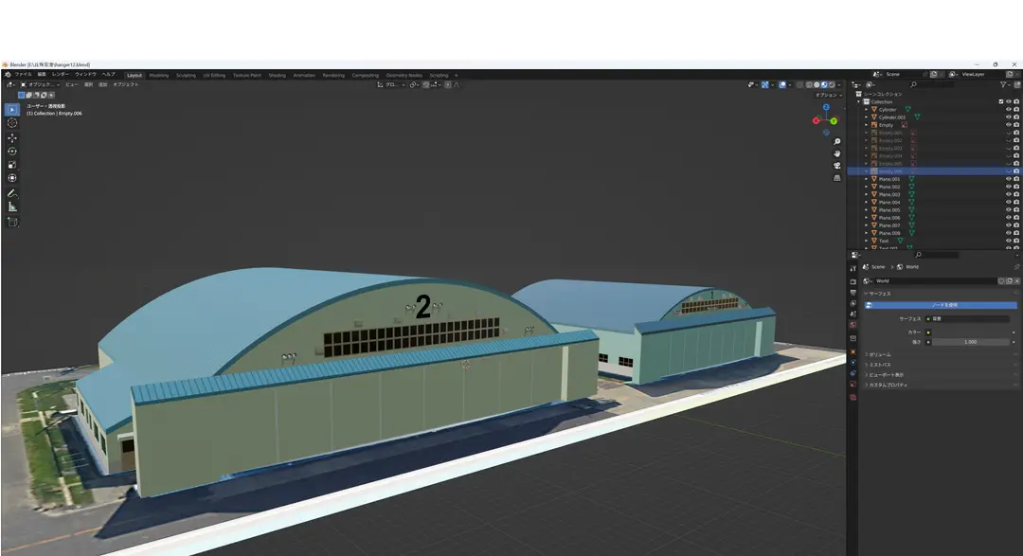
Task: Select the Annotate pencil tool
Action: pos(12,193)
